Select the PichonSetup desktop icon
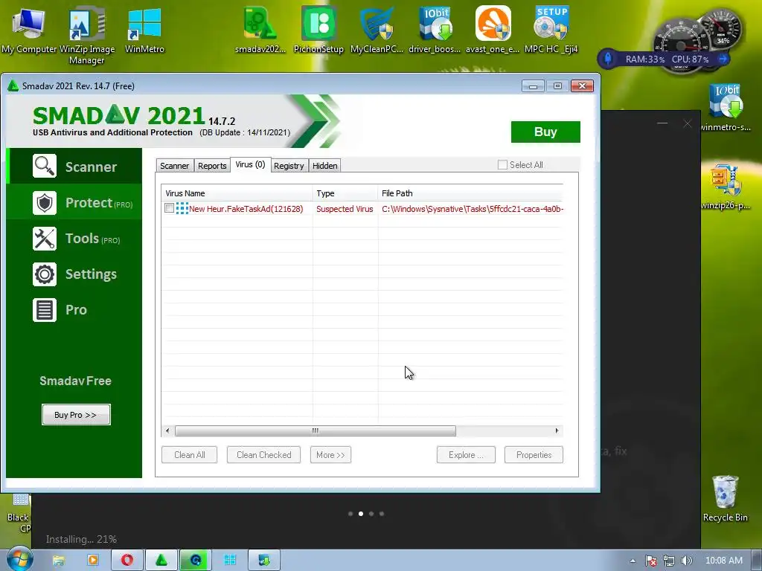The height and width of the screenshot is (571, 762). (318, 30)
